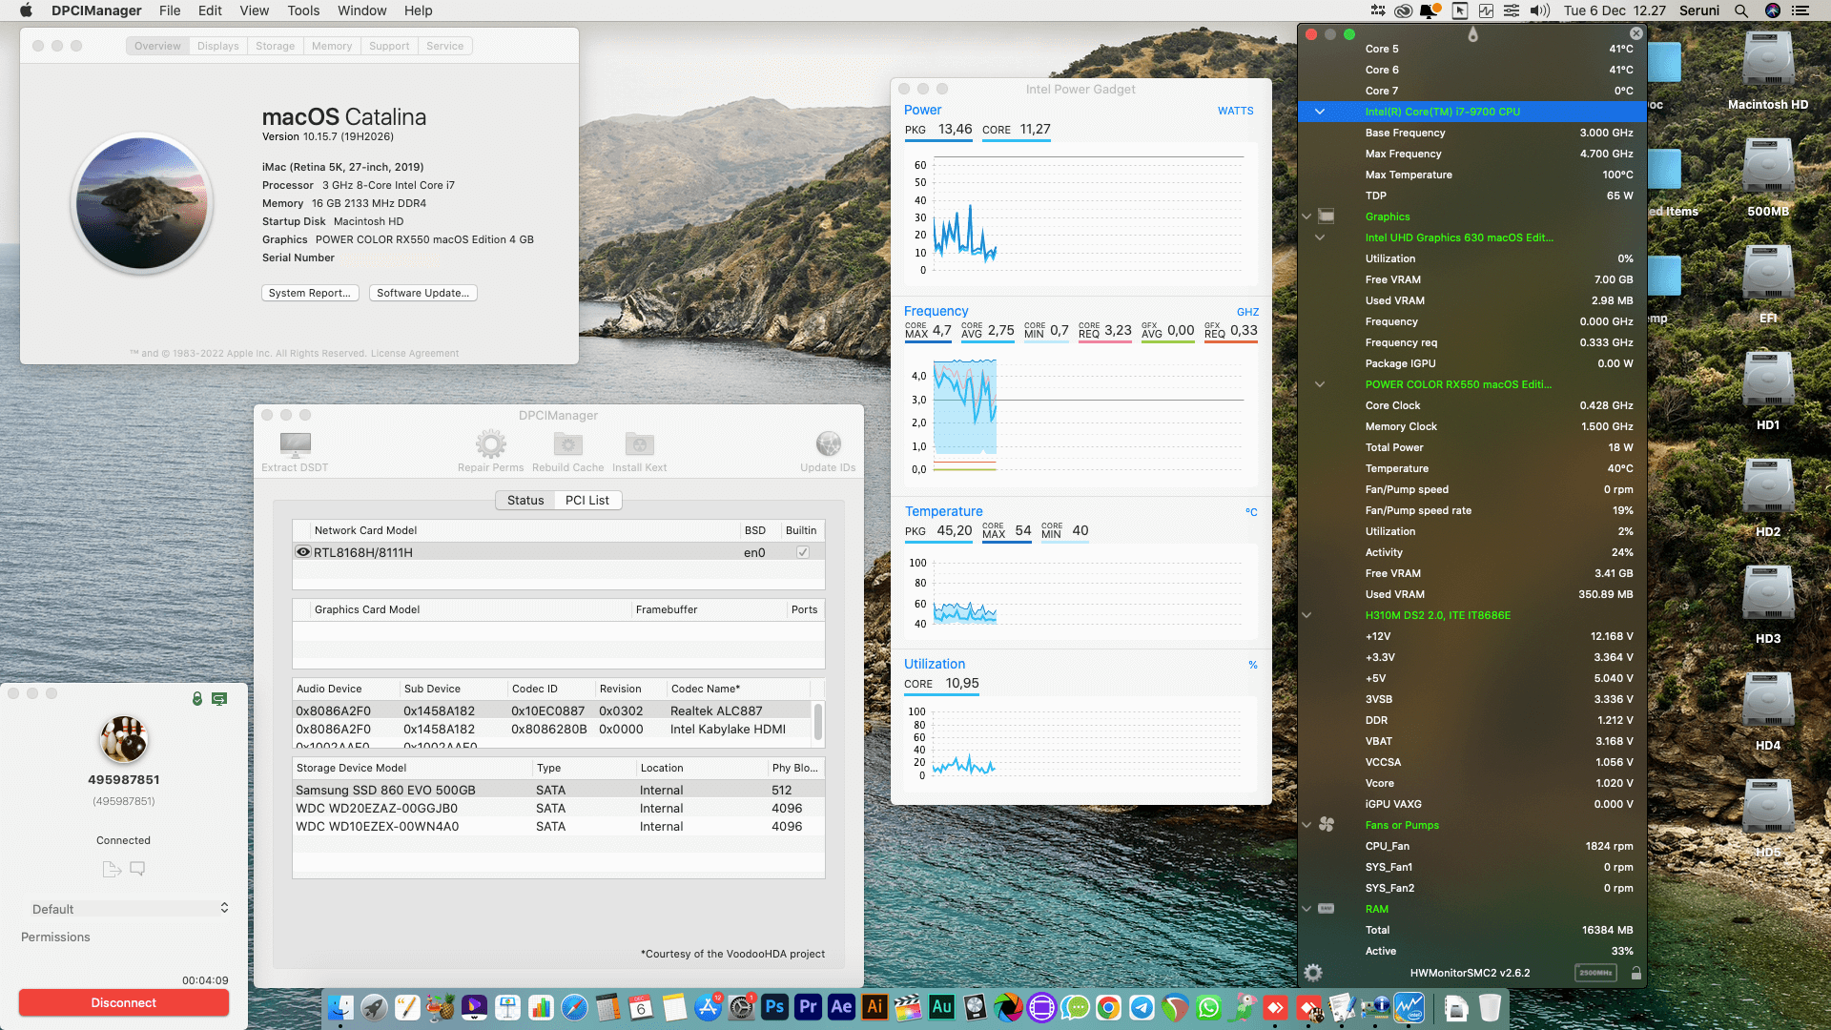Open HWMonitorSMC2 settings gear
1831x1030 pixels.
point(1313,973)
